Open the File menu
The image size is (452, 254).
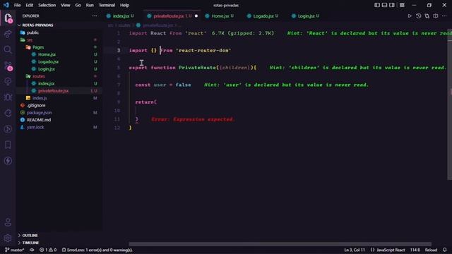point(17,5)
